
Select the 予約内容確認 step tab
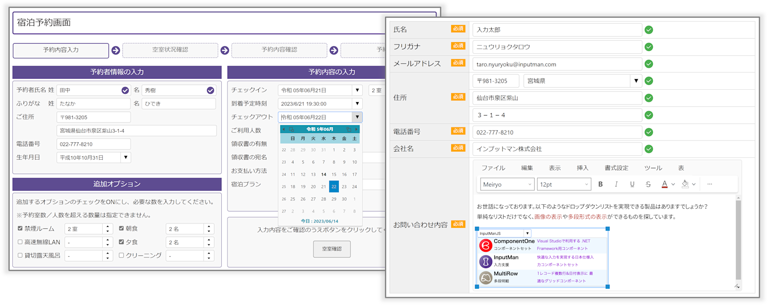point(279,50)
